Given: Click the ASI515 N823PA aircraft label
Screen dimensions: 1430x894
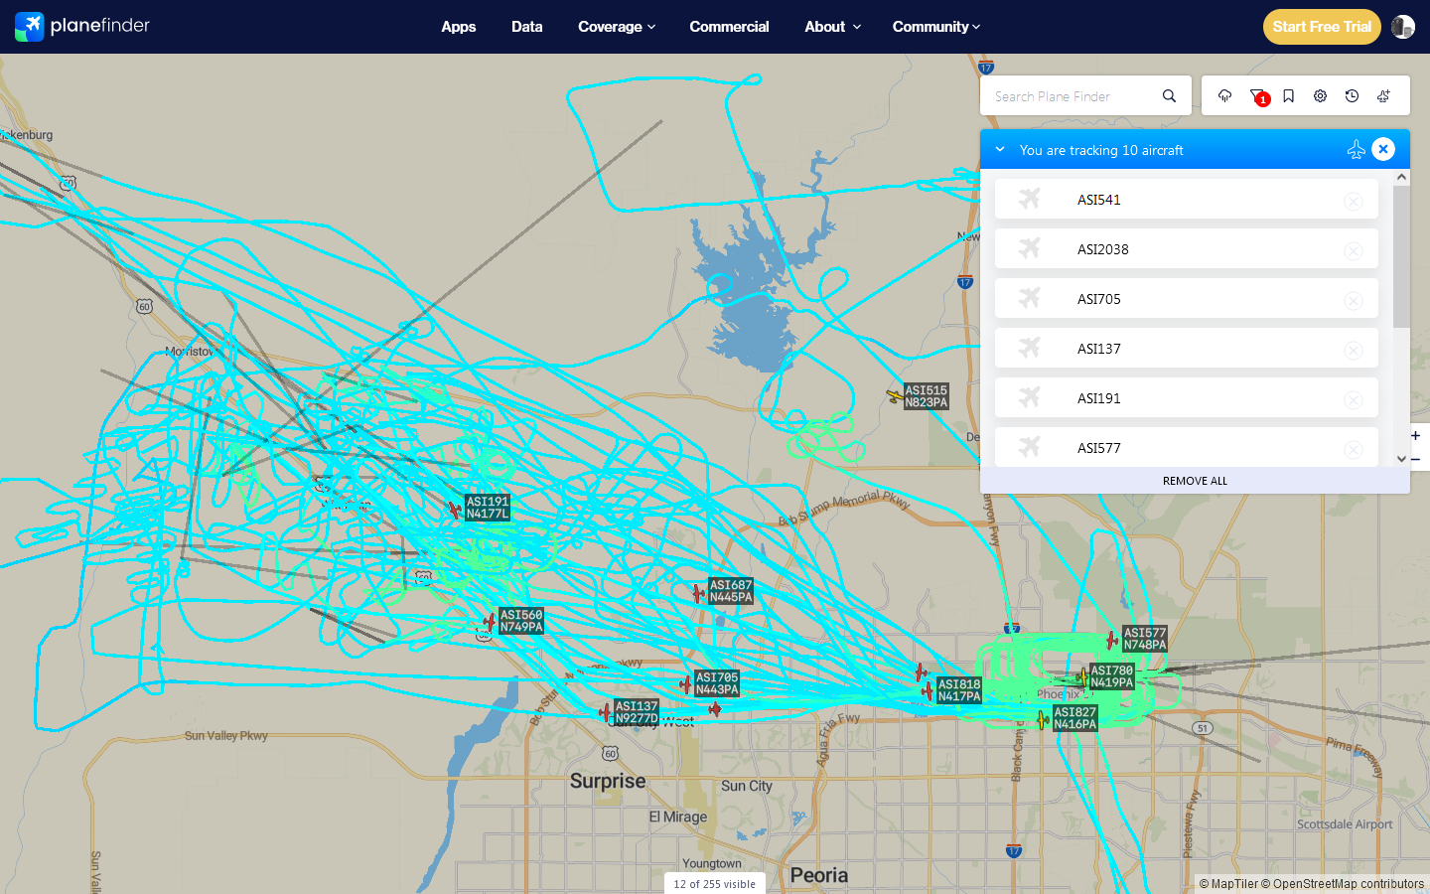Looking at the screenshot, I should click(x=927, y=396).
